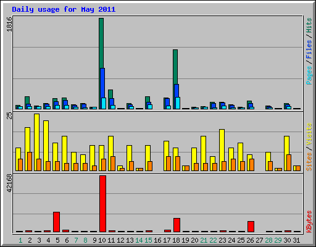
Task: Click the yellow Visits legend label
Action: pos(309,134)
